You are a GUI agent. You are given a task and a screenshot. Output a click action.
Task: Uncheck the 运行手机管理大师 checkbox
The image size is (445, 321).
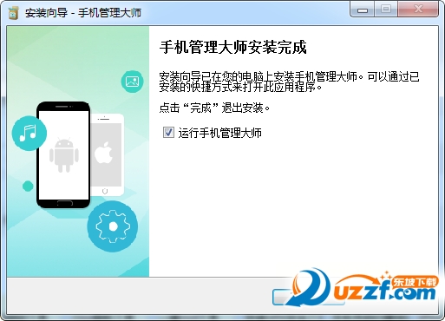[x=168, y=133]
